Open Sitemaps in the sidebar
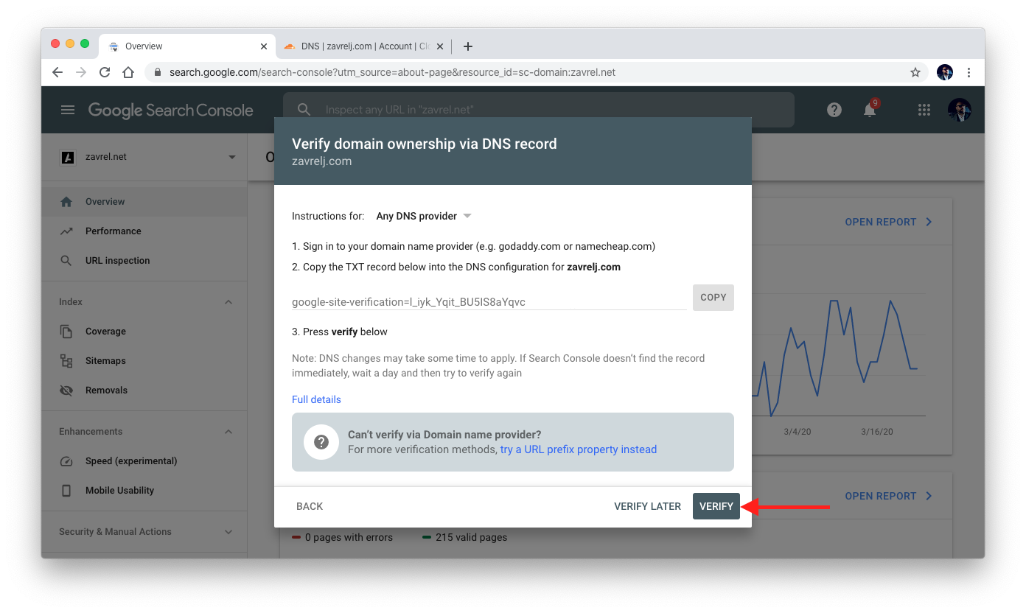The height and width of the screenshot is (613, 1026). [x=144, y=360]
